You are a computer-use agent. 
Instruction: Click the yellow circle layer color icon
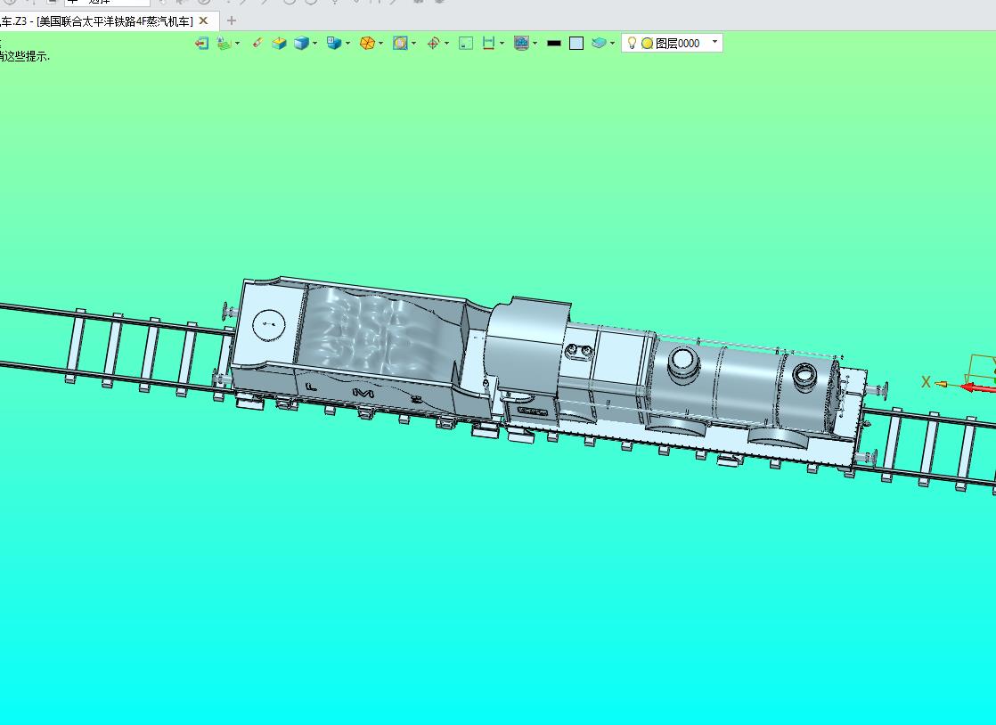(x=648, y=43)
